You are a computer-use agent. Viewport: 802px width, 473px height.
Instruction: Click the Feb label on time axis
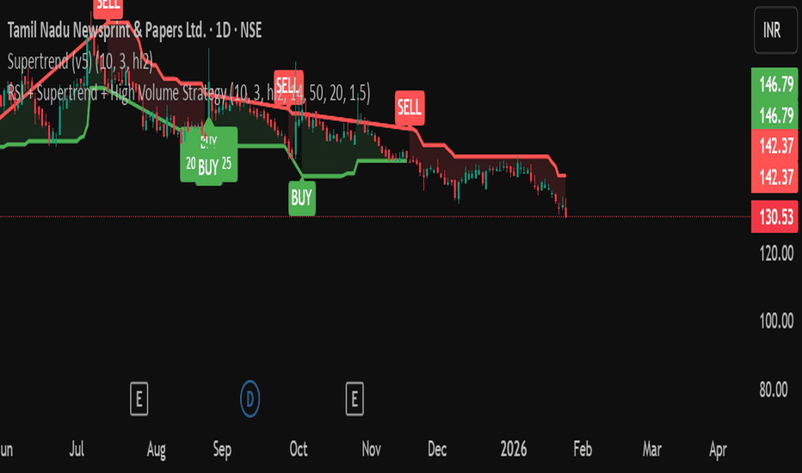coord(583,450)
